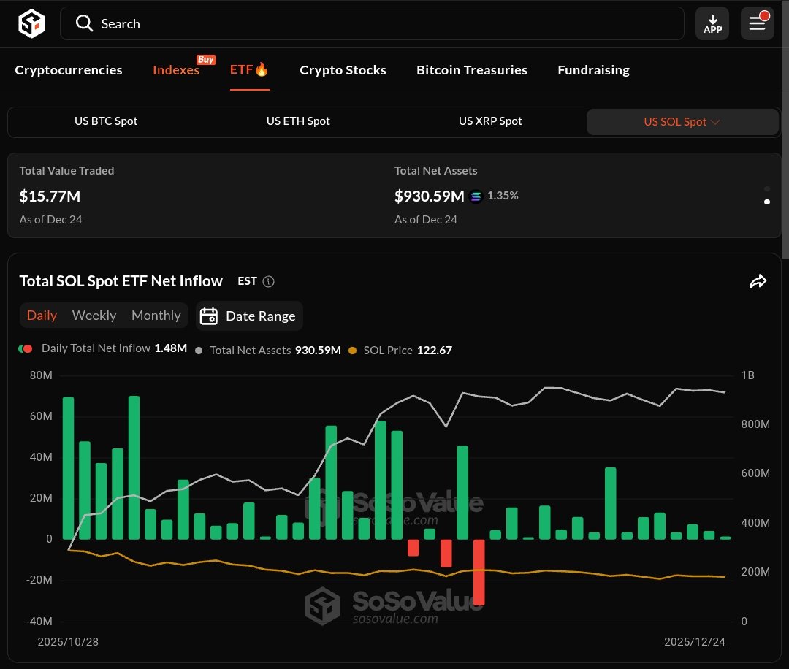Image resolution: width=789 pixels, height=669 pixels.
Task: Expand the US SOL Spot dropdown
Action: click(x=714, y=122)
